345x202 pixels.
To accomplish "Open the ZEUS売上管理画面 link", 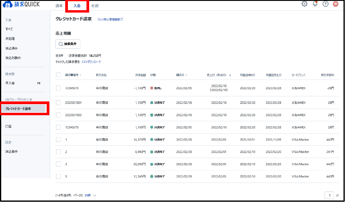I will coord(110,19).
